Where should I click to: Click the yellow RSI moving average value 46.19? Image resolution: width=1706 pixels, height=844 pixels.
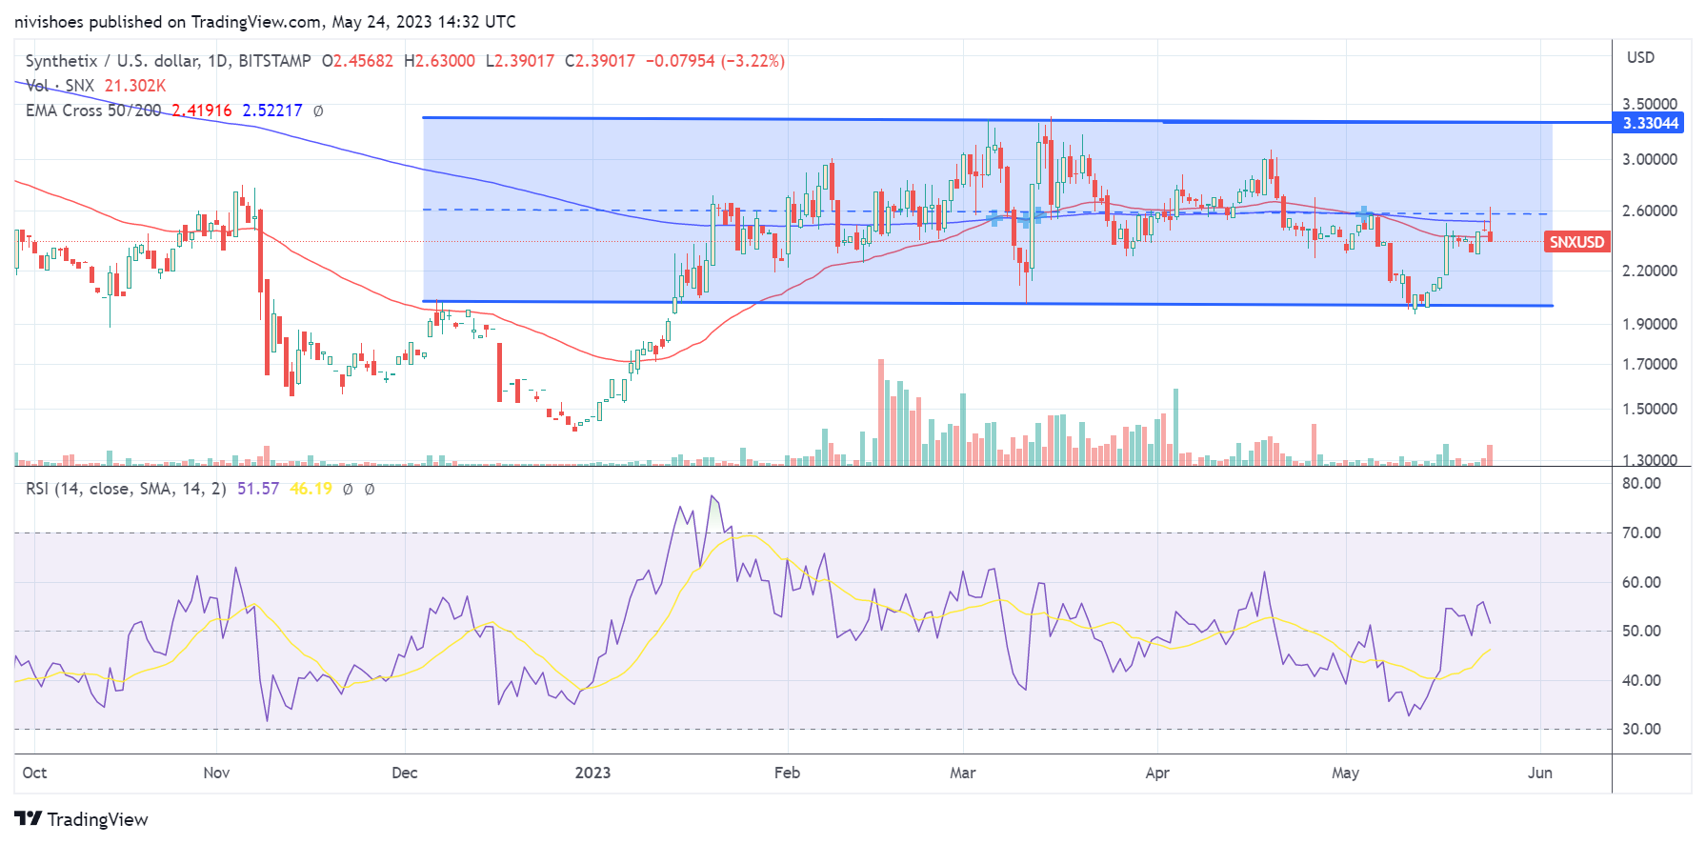311,489
